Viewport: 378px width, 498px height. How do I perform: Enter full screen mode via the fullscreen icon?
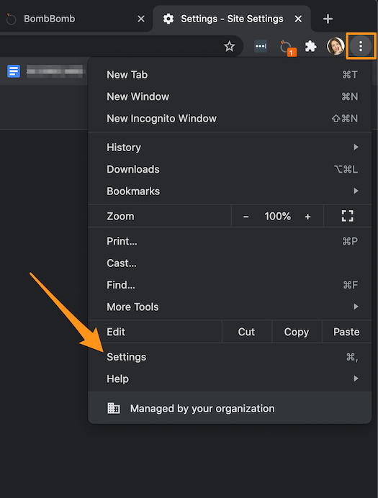point(348,216)
